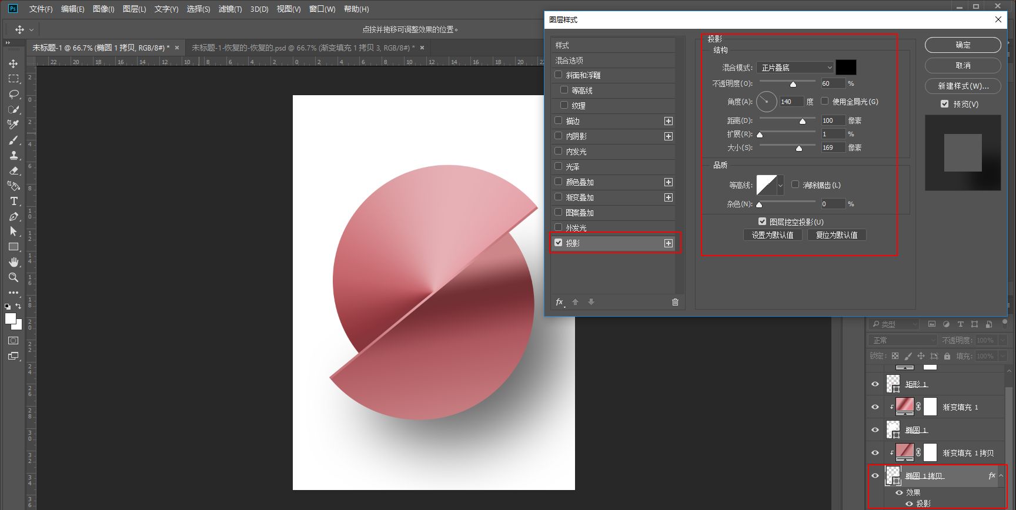This screenshot has width=1016, height=510.
Task: Open the 混合模式 正片叠底 dropdown
Action: [795, 68]
